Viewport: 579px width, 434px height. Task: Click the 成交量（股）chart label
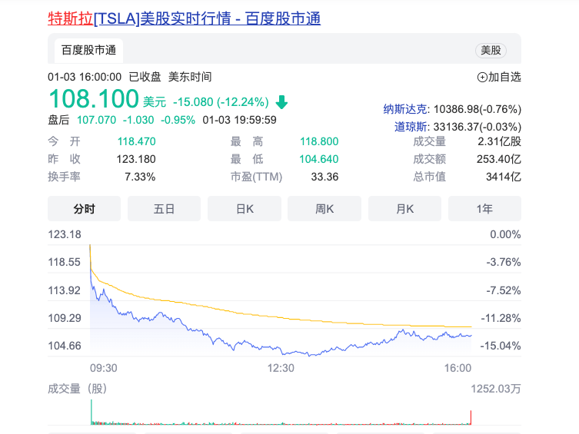pos(78,389)
